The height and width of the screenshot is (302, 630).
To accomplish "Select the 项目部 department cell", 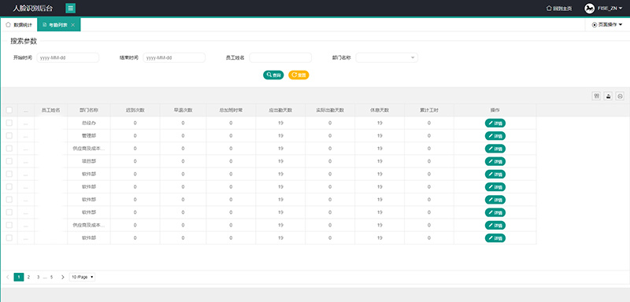I will pos(89,161).
